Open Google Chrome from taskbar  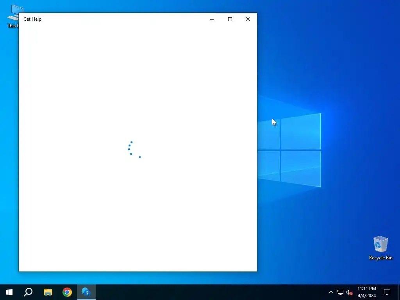point(67,292)
